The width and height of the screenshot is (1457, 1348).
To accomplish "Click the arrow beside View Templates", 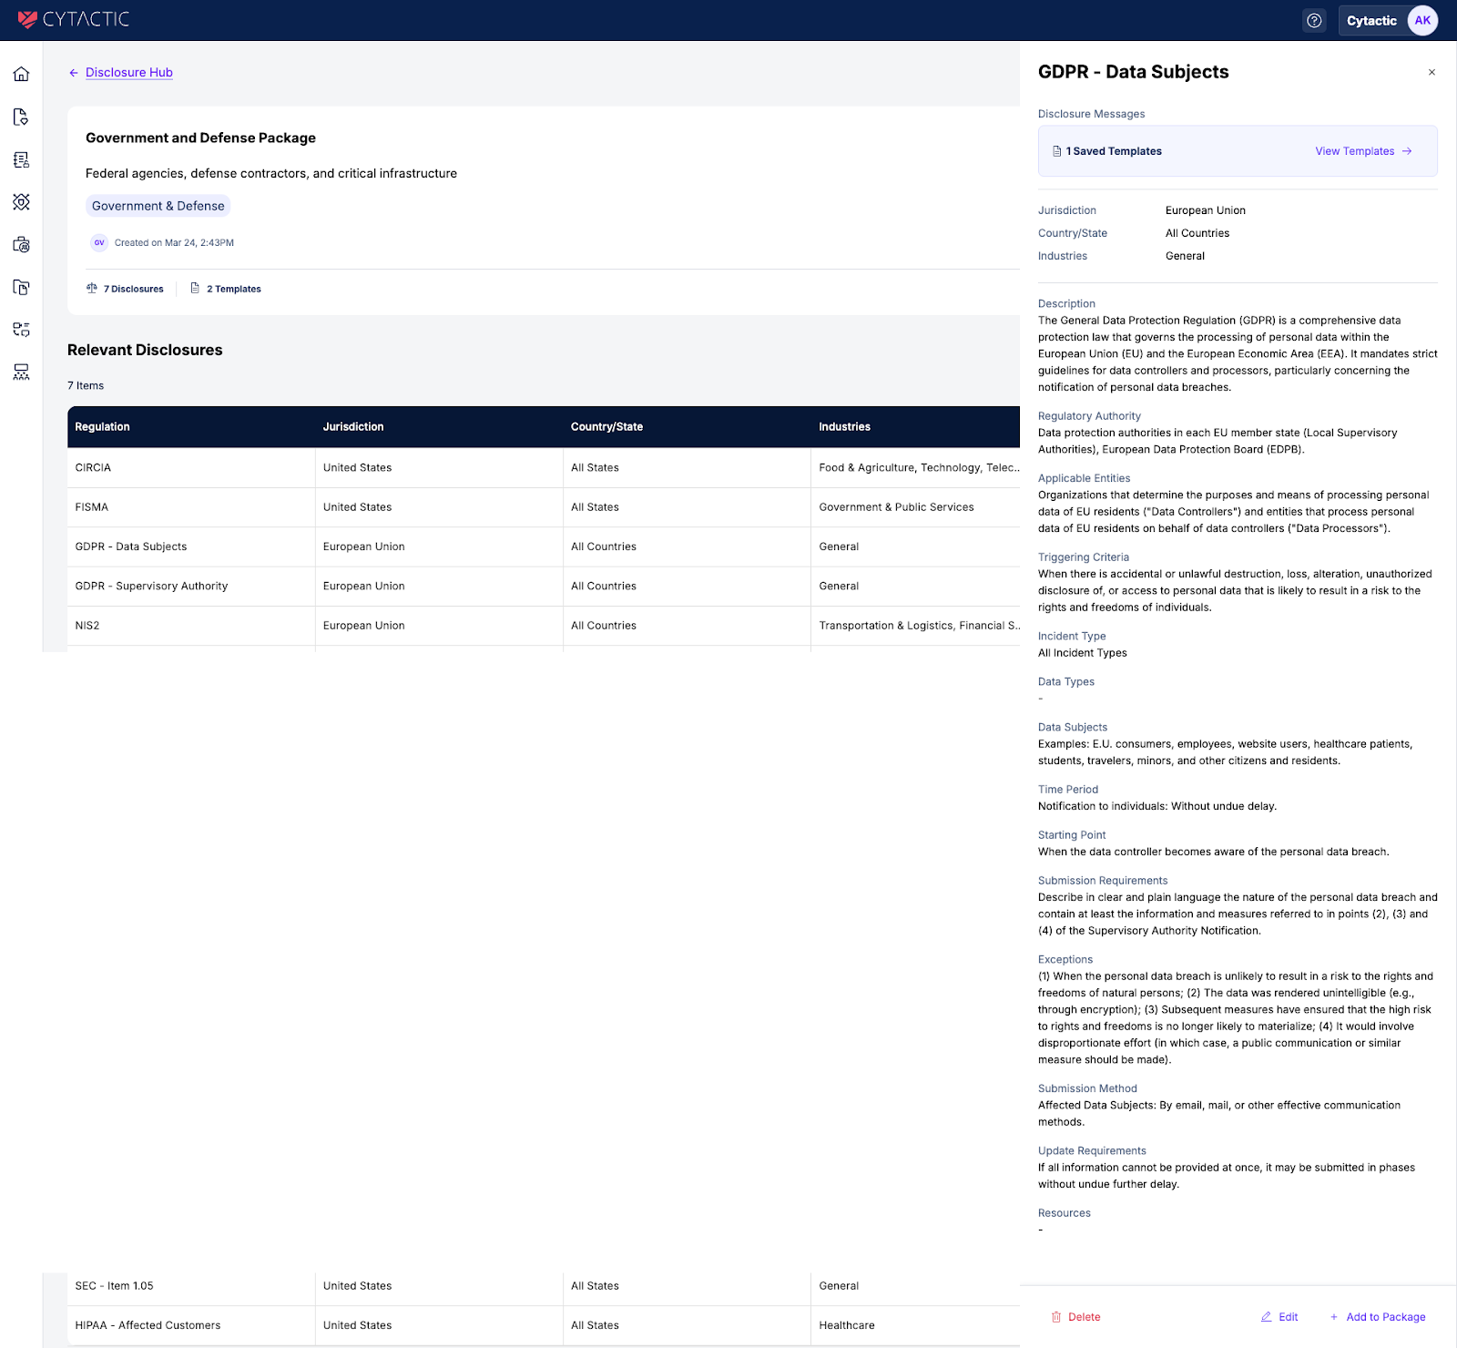I will tap(1407, 151).
